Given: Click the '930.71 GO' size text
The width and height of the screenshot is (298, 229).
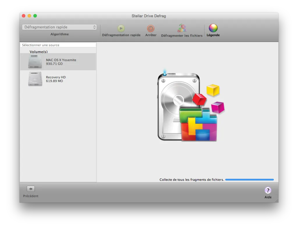Looking at the screenshot, I should 54,64.
